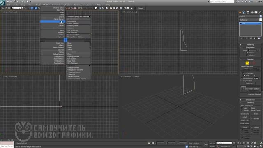Click Show End Result icon under stack

click(x=246, y=39)
